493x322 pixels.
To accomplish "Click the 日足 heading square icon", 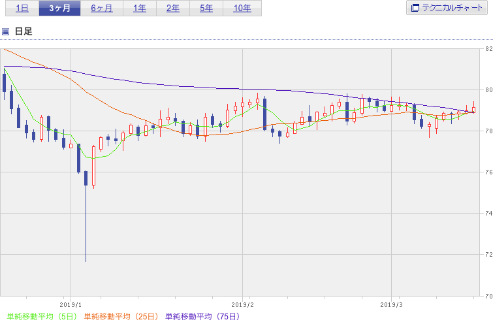I will point(5,31).
